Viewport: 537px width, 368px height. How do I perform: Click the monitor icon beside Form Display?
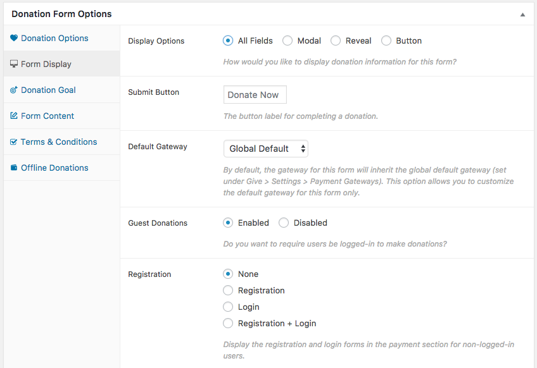click(14, 64)
